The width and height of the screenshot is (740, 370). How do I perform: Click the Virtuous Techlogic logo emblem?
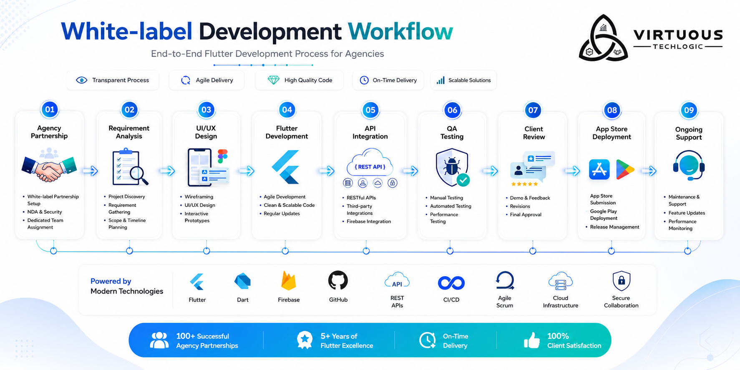click(x=603, y=38)
